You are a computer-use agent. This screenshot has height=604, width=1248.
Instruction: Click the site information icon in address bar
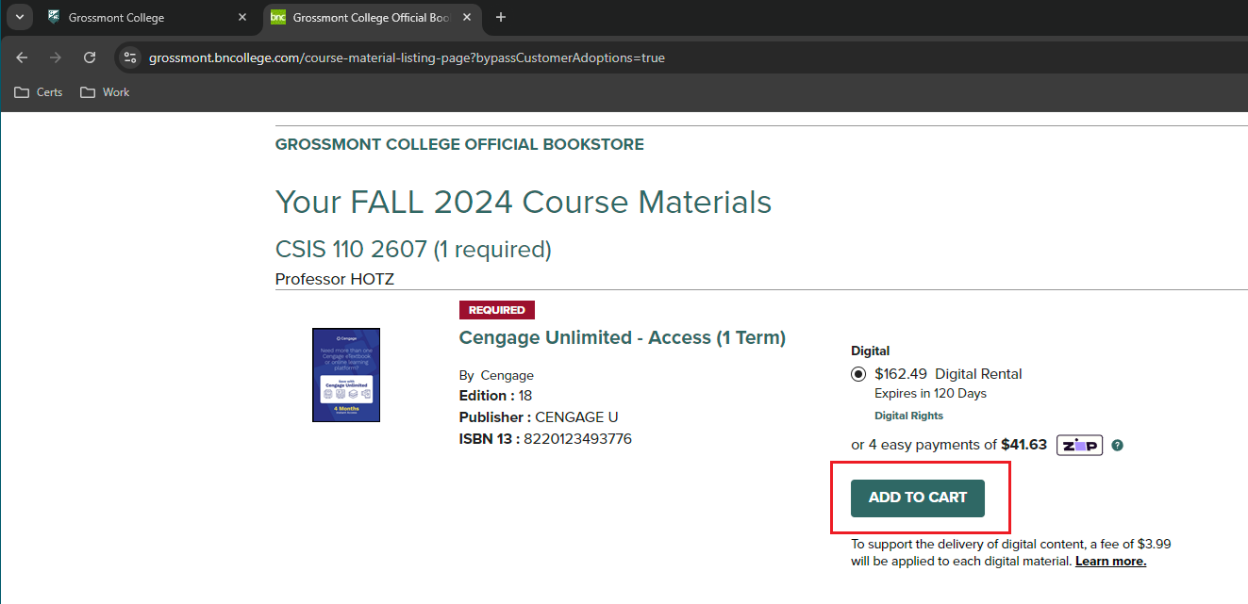pos(131,57)
